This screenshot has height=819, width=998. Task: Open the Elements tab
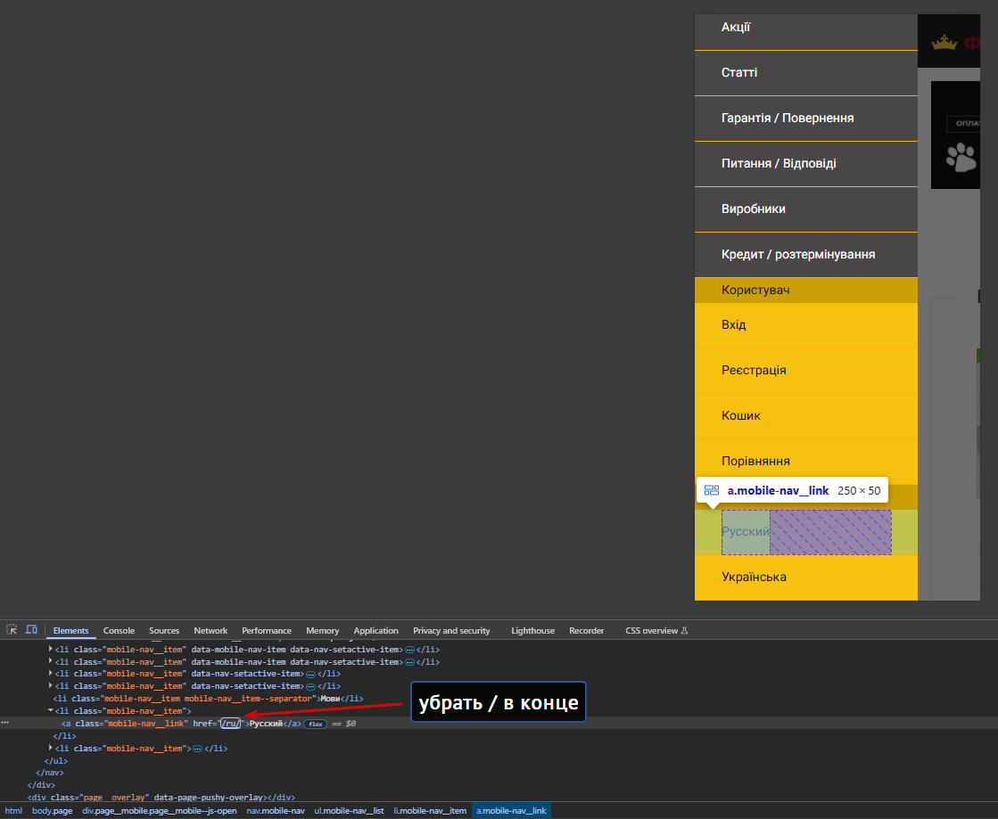70,631
